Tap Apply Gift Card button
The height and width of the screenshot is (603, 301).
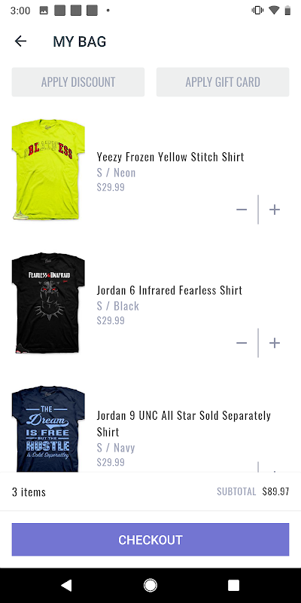coord(223,82)
